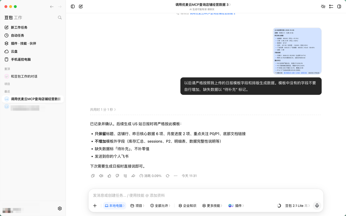Click the loading ring beside the model name

279,206
